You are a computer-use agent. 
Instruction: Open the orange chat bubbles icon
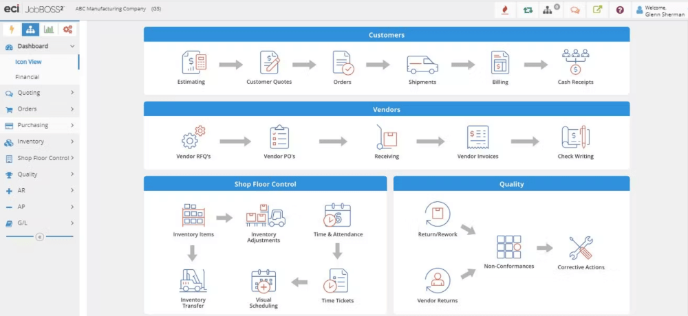pos(574,10)
